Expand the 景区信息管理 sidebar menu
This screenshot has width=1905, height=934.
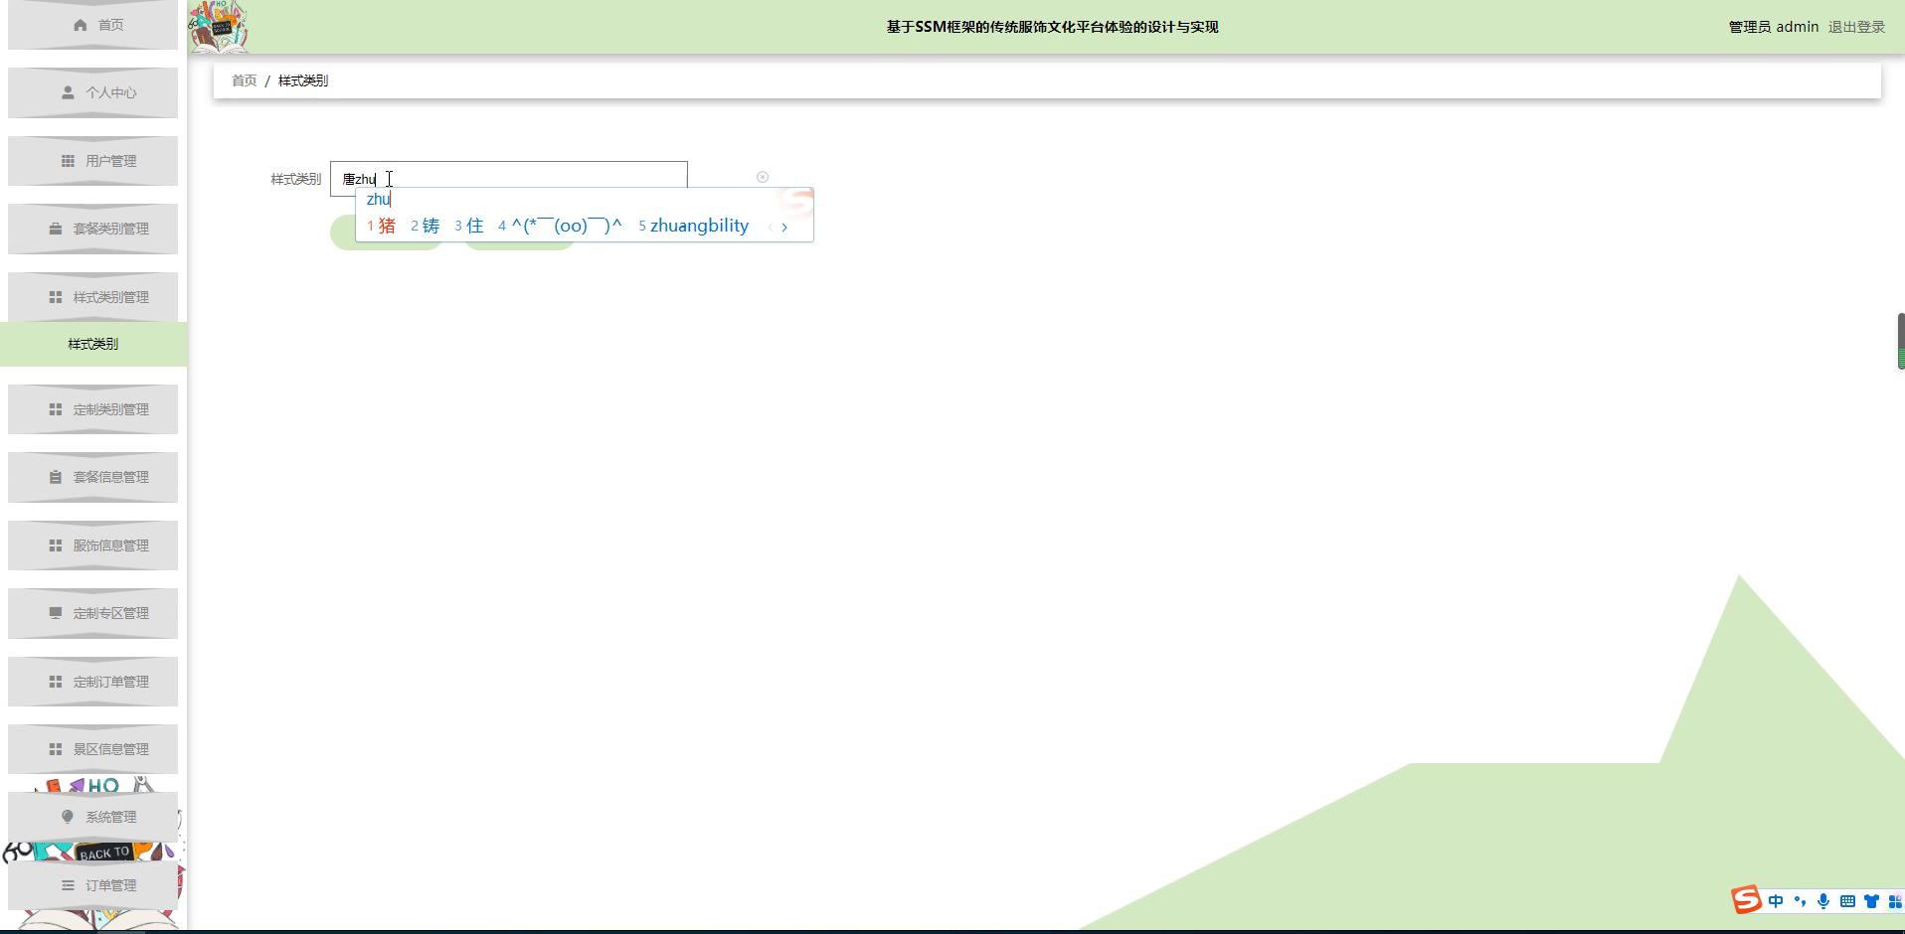click(x=93, y=749)
